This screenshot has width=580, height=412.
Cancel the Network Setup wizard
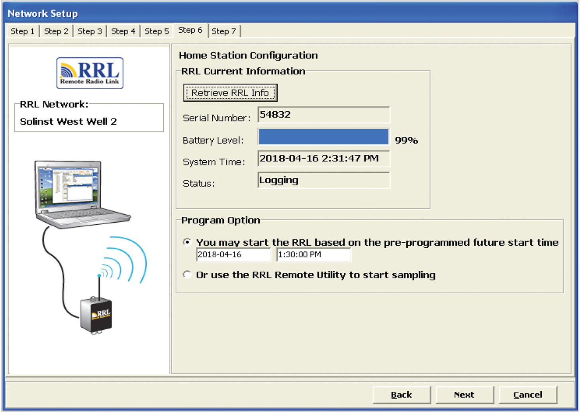pos(527,395)
